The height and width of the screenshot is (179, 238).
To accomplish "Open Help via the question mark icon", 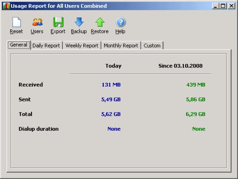I will point(121,22).
